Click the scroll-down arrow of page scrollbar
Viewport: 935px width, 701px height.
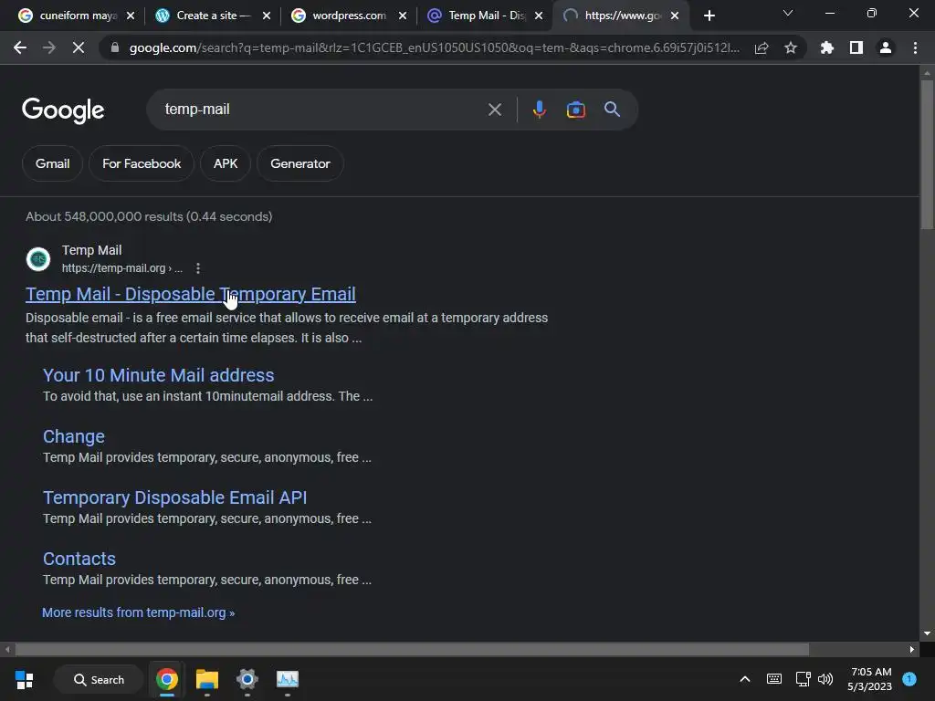tap(927, 633)
